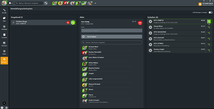Switch to Kontakte in sidebar
This screenshot has height=109, width=214.
click(x=4, y=36)
